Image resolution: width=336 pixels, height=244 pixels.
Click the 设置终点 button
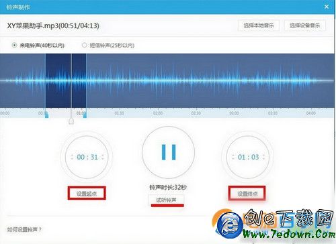pos(247,194)
